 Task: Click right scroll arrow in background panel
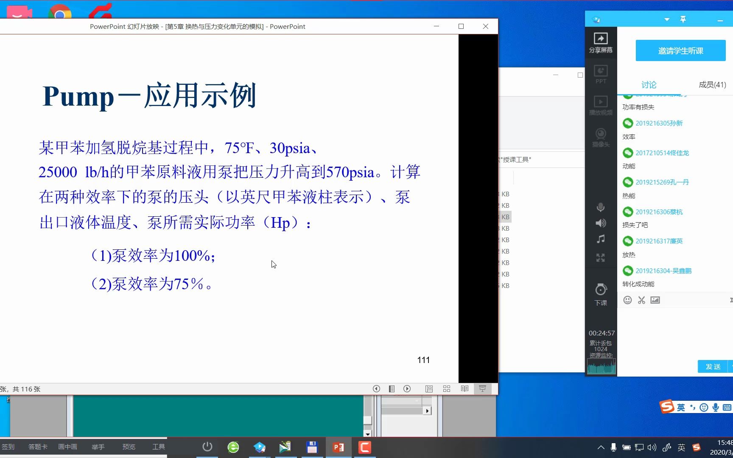click(428, 411)
